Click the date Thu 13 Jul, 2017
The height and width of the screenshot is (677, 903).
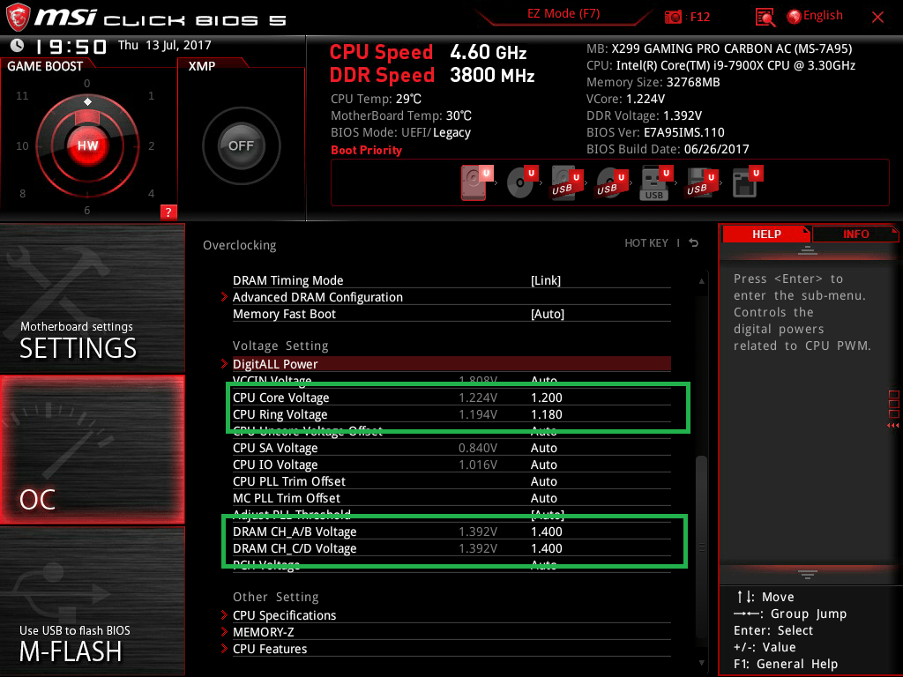(x=165, y=45)
